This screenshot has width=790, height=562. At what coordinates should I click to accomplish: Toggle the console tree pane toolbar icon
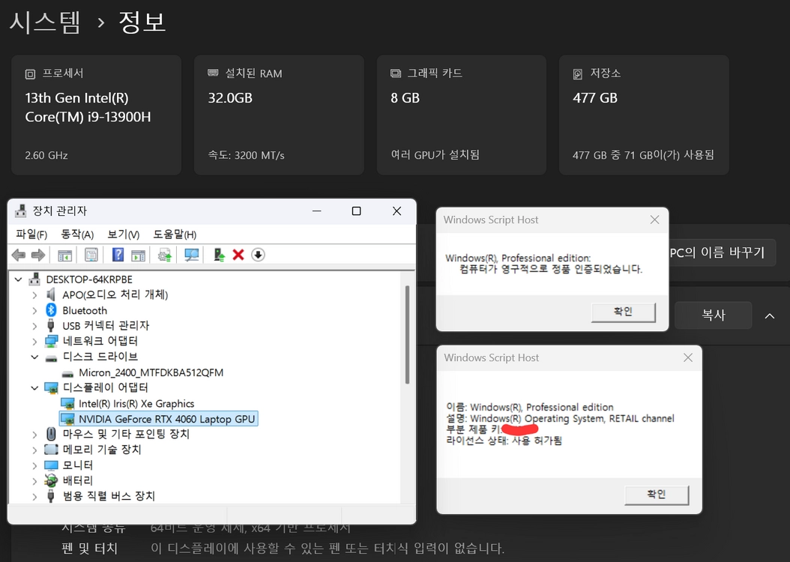65,255
